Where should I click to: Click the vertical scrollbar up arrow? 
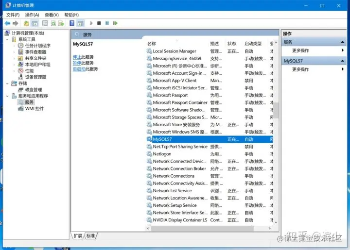[276, 42]
